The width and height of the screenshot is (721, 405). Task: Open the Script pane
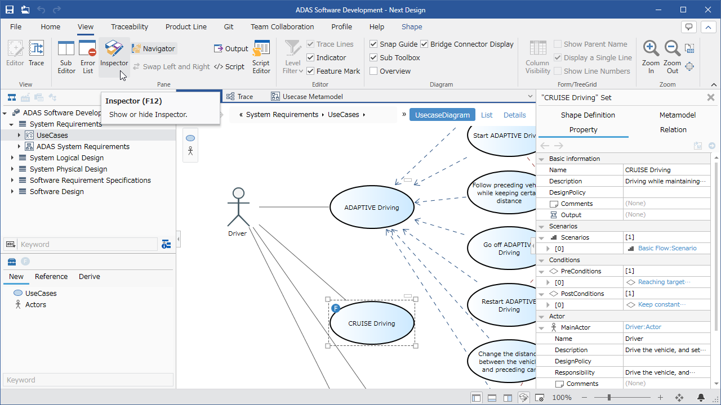(229, 66)
